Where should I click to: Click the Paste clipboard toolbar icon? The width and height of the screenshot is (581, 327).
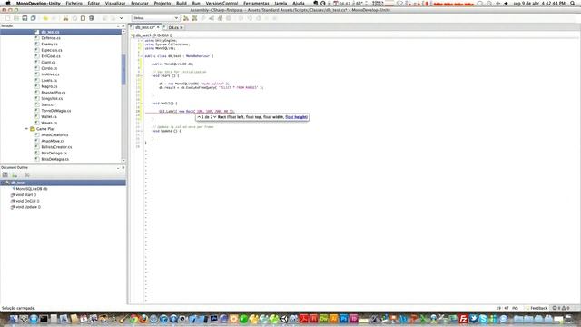(x=83, y=18)
